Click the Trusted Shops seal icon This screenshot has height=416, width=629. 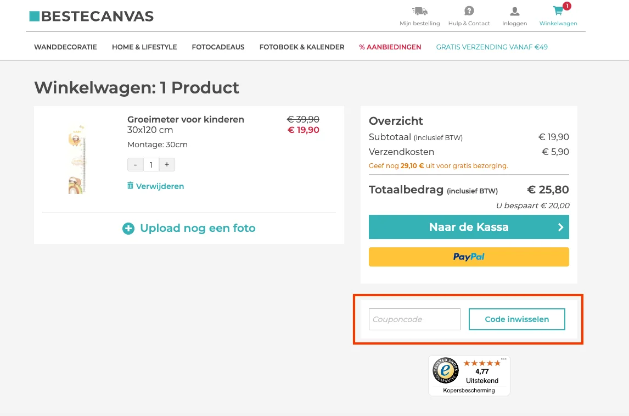pyautogui.click(x=446, y=371)
